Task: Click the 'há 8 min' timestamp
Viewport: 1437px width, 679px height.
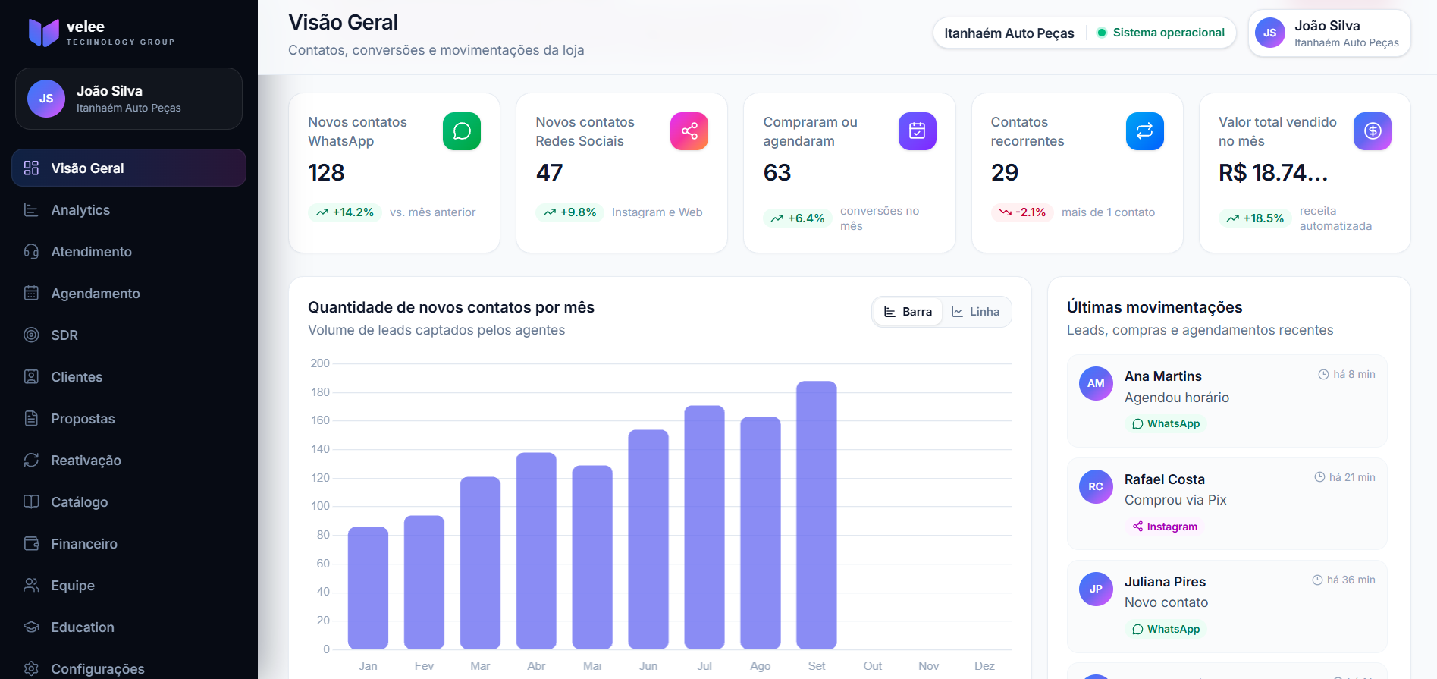Action: pyautogui.click(x=1347, y=374)
